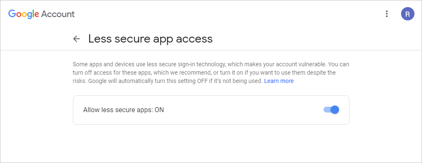This screenshot has height=163, width=422.
Task: Click the blue G letter in Google logo
Action: 12,14
